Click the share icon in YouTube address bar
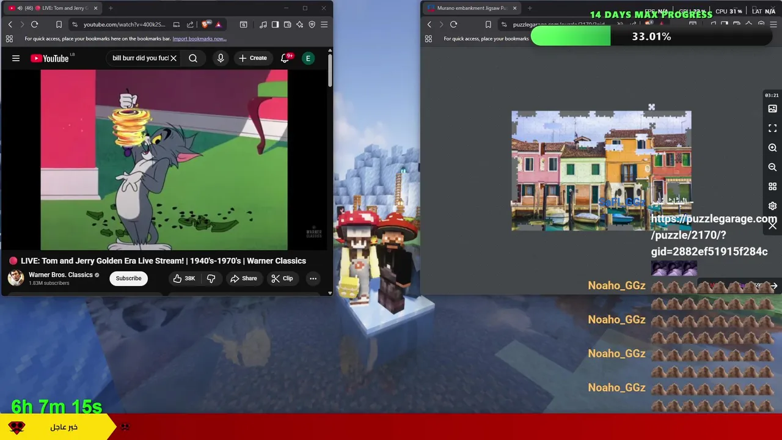Viewport: 782px width, 440px height. click(x=190, y=24)
